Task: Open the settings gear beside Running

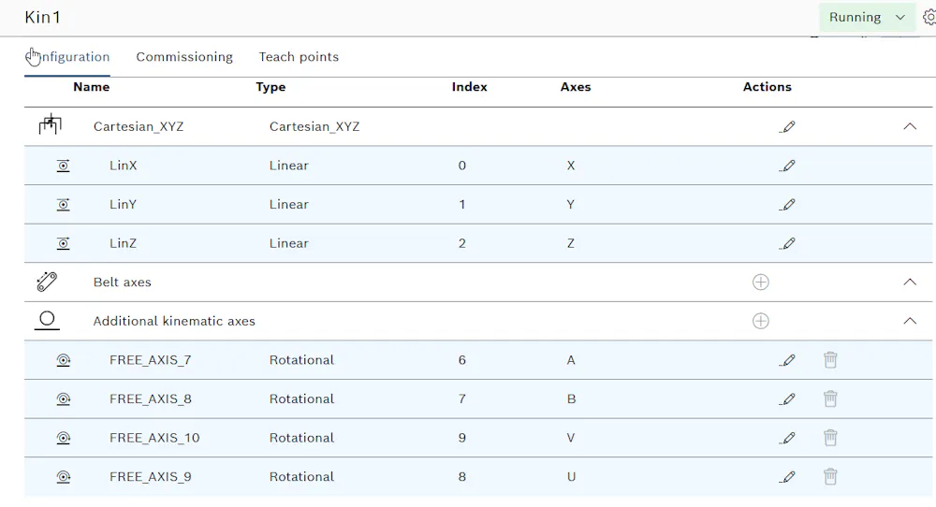Action: (929, 17)
